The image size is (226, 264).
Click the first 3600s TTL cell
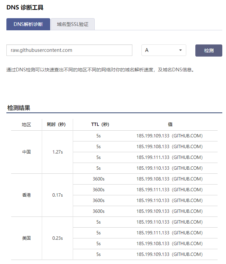[98, 179]
